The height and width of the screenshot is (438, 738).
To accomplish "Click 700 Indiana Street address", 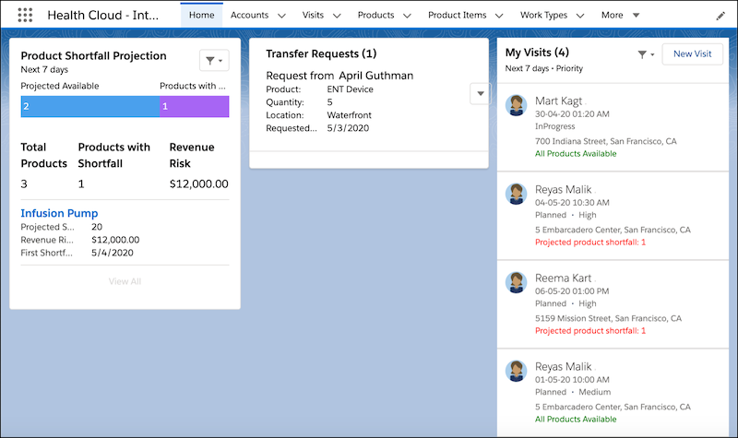I will pyautogui.click(x=605, y=141).
